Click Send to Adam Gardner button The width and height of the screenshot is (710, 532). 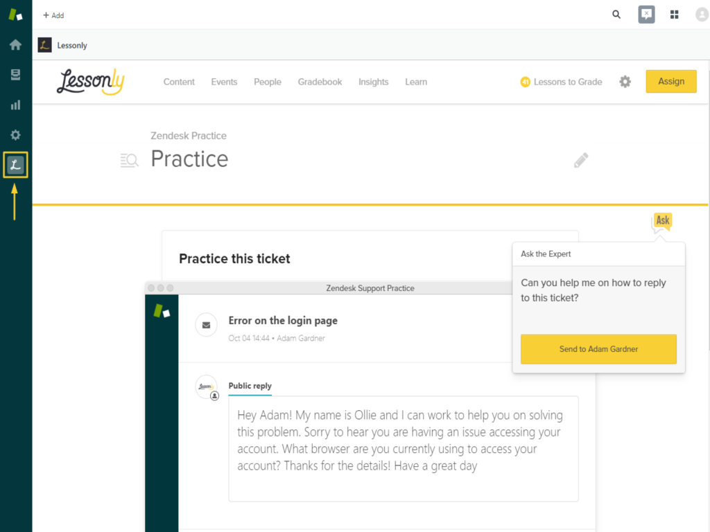(598, 349)
